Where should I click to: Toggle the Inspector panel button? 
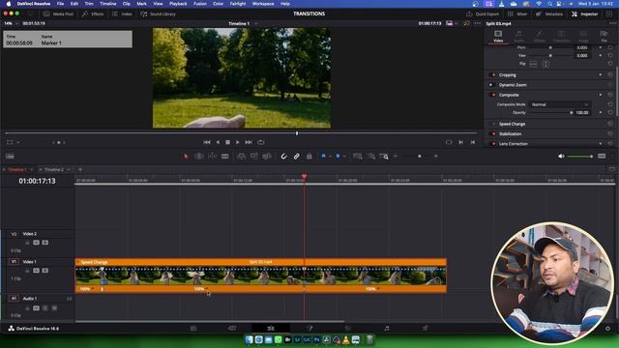tap(584, 14)
